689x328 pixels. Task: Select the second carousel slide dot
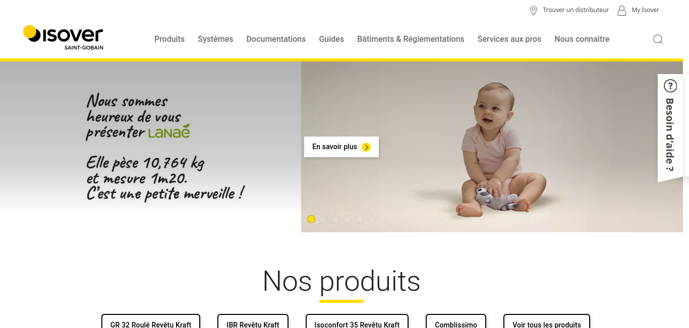pos(323,219)
